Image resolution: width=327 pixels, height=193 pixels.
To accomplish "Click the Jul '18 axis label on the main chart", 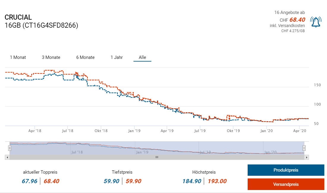I will tap(67, 131).
